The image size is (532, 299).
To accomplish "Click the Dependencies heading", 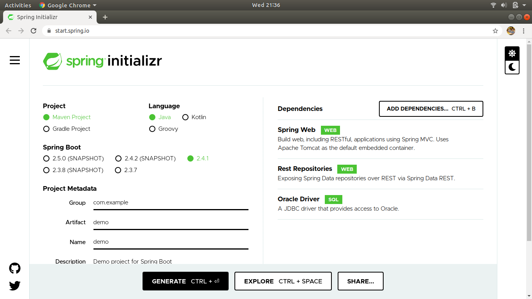I will 300,109.
